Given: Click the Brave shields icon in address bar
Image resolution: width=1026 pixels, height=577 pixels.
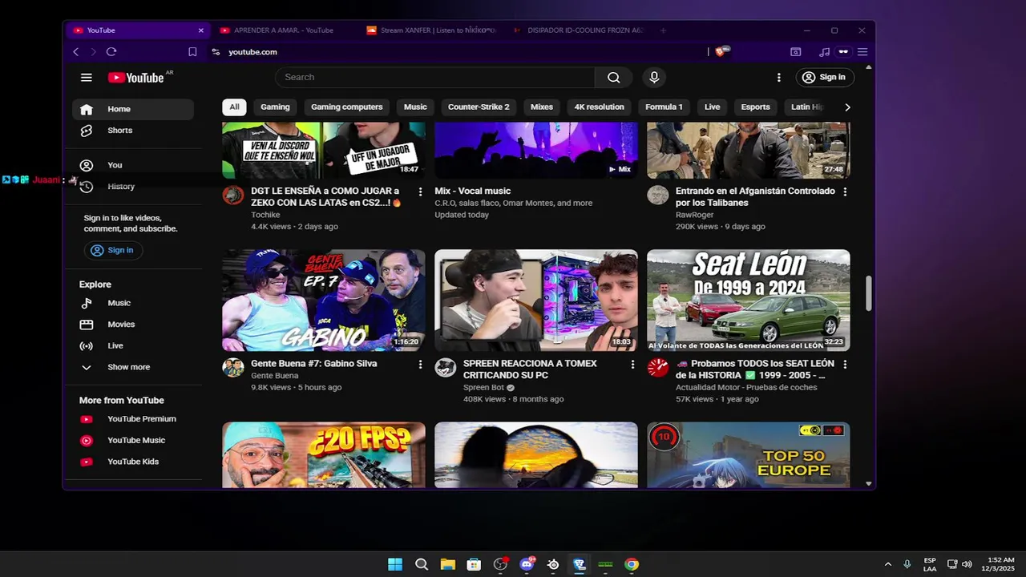Looking at the screenshot, I should point(721,51).
